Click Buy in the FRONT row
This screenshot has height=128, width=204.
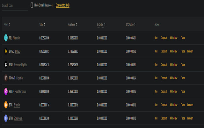156,78
